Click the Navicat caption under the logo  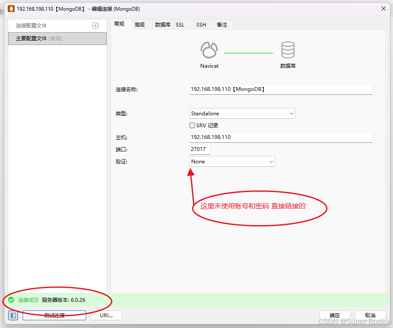click(x=209, y=66)
